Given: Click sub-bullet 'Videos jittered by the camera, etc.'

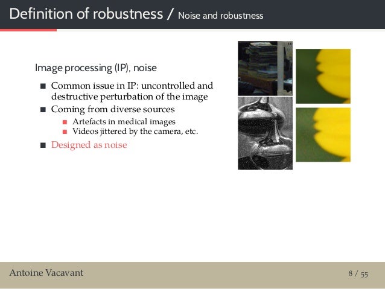Looking at the screenshot, I should [x=135, y=132].
